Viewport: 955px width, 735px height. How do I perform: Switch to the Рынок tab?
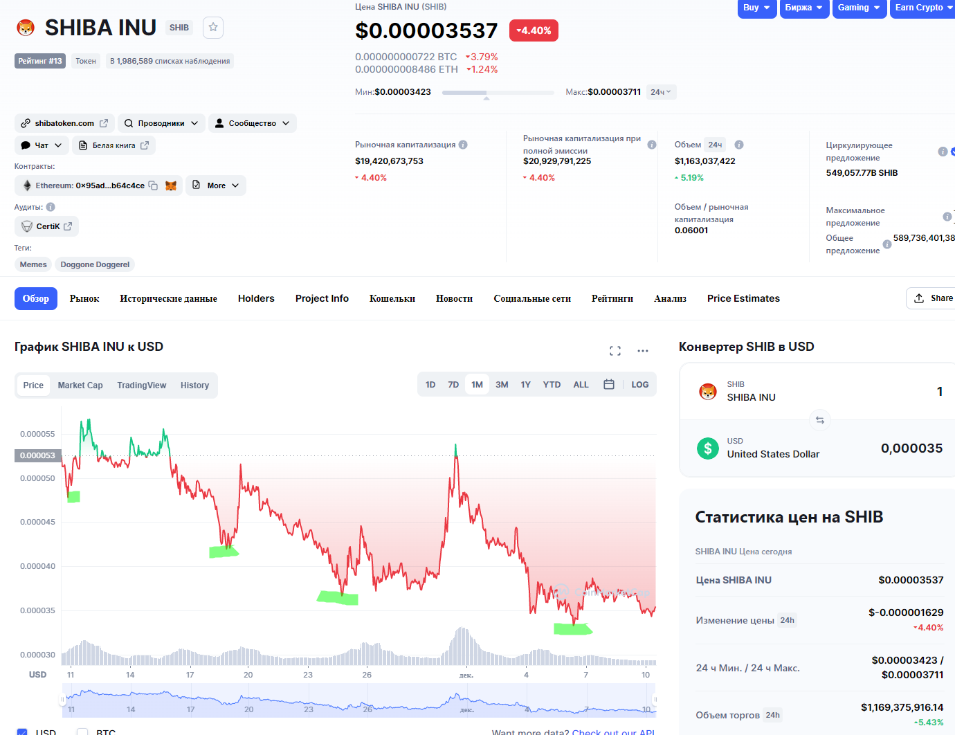coord(84,298)
